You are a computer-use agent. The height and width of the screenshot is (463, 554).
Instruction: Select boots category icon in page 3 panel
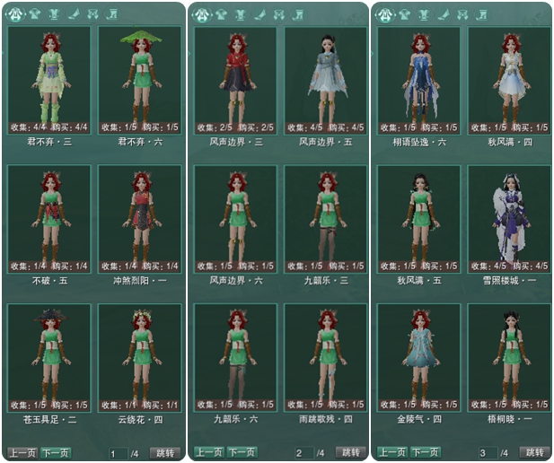(x=482, y=15)
